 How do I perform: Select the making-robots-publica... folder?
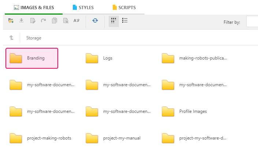pyautogui.click(x=194, y=58)
